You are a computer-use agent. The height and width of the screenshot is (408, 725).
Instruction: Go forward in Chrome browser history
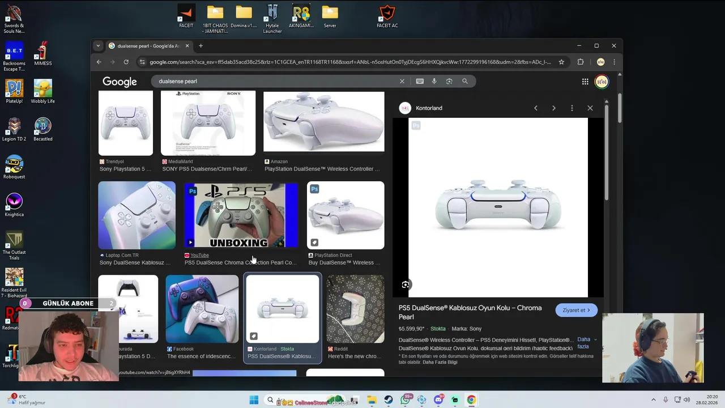(112, 62)
